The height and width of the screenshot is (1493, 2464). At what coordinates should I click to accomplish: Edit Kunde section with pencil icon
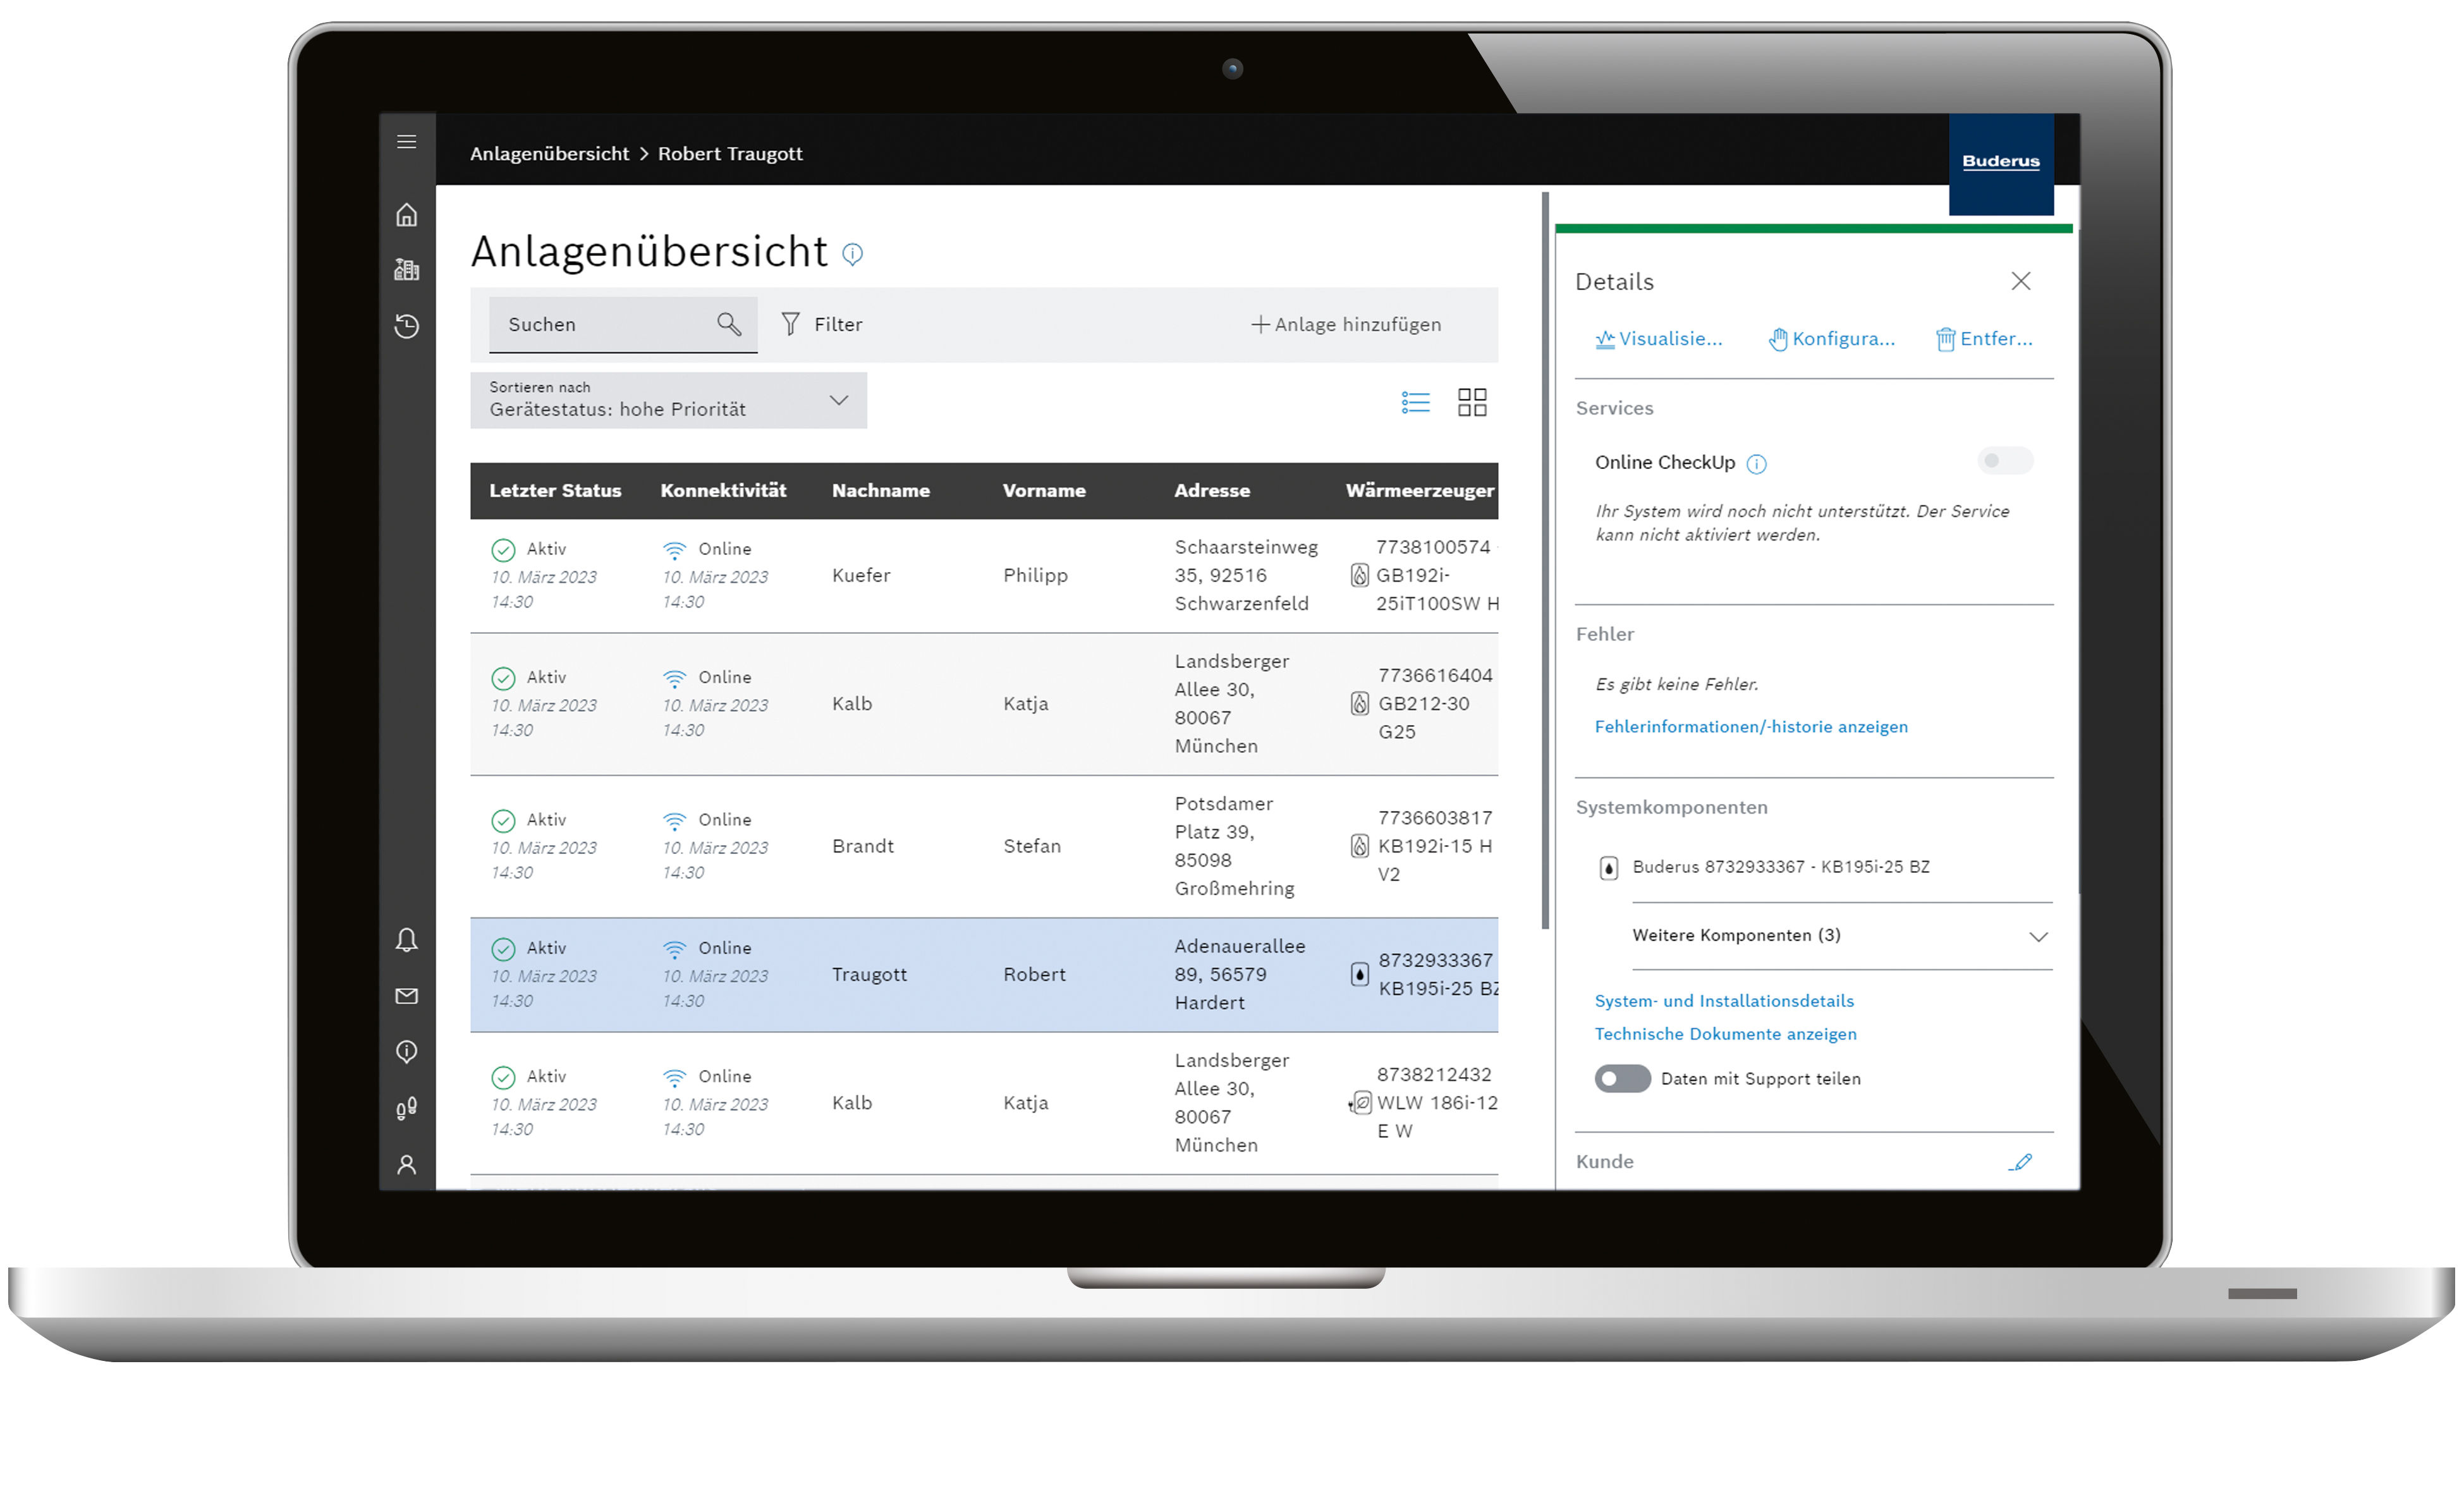(2021, 1162)
